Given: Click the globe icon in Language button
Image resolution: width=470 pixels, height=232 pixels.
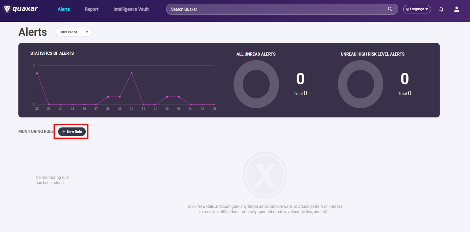Looking at the screenshot, I should coord(408,9).
